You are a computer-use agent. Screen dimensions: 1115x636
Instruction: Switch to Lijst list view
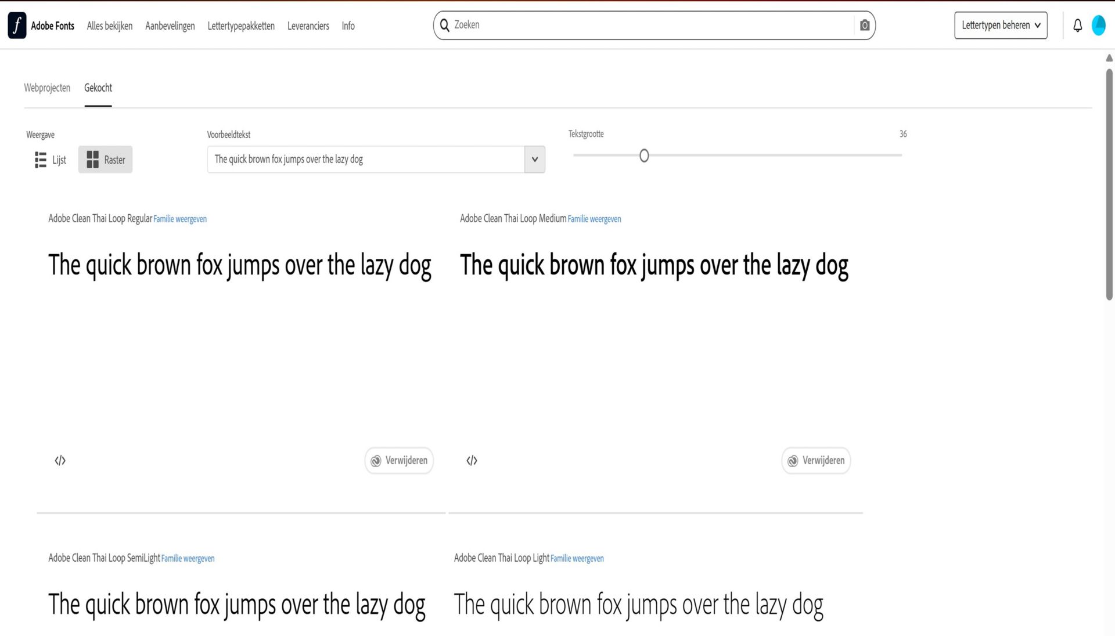(x=51, y=160)
